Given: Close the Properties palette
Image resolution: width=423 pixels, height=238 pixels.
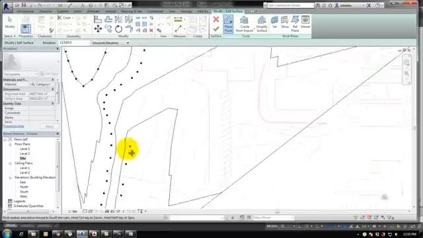Looking at the screenshot, I should click(x=58, y=49).
